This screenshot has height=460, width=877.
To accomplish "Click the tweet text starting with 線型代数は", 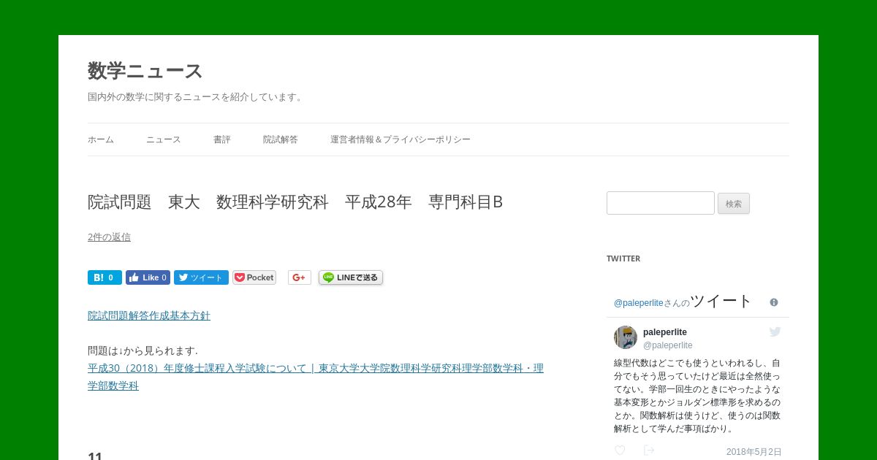I will [x=697, y=396].
